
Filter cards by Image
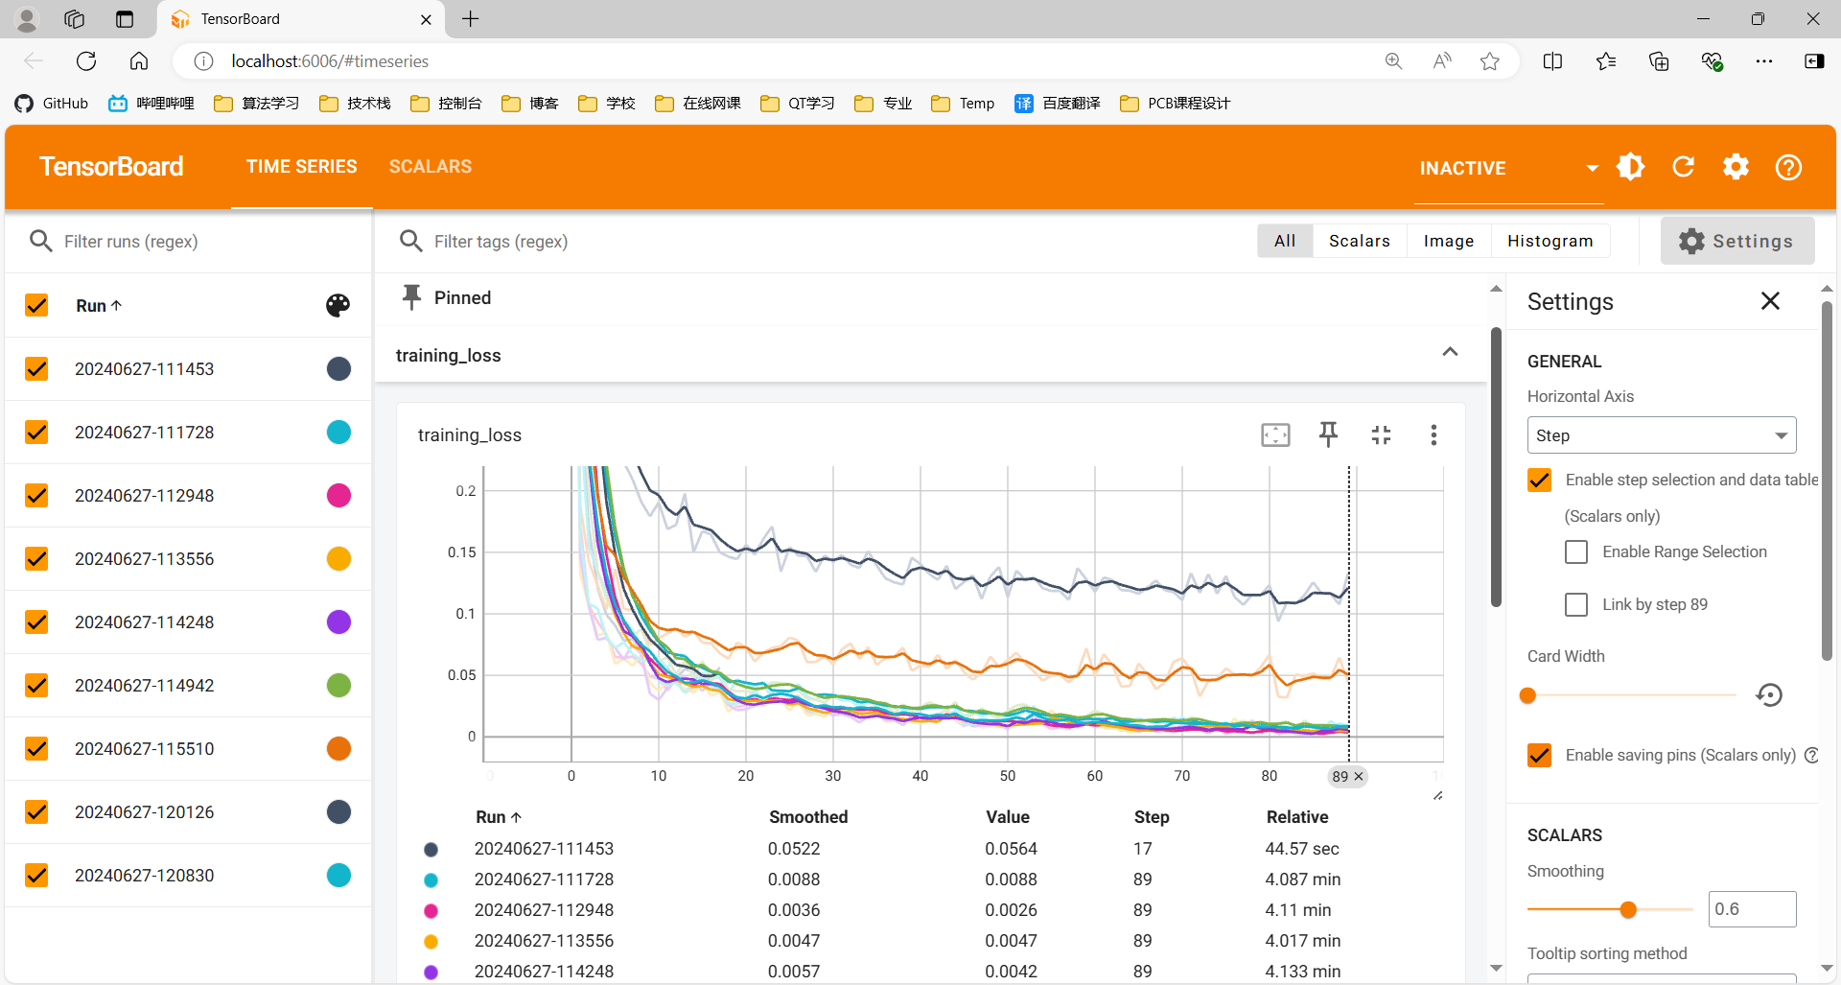[x=1449, y=241]
